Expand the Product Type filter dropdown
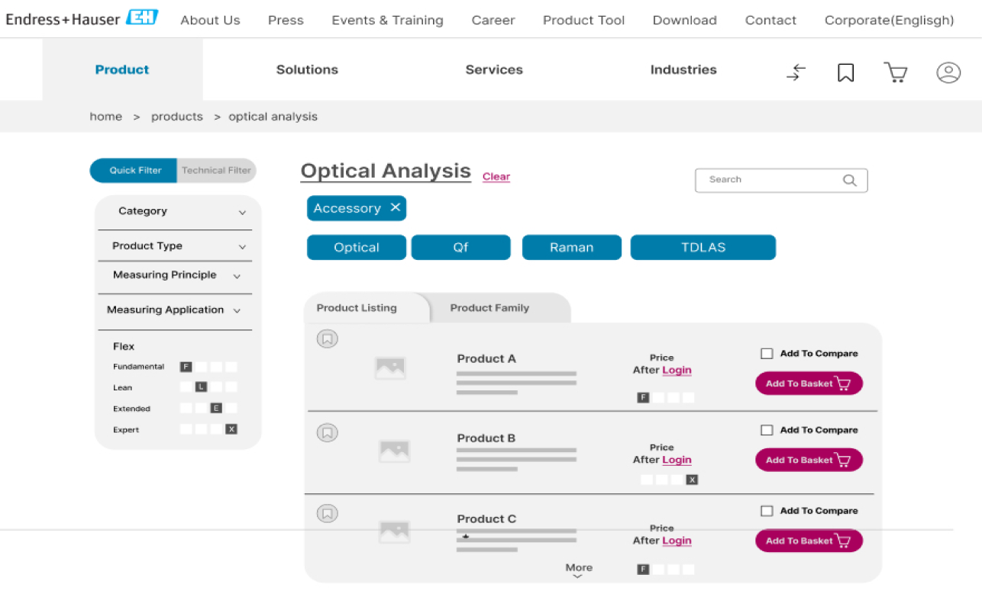 tap(242, 247)
